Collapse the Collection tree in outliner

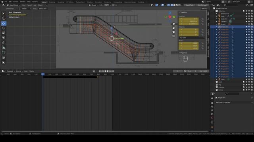pyautogui.click(x=214, y=11)
